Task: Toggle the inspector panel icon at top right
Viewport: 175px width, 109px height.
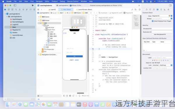Action: coord(170,5)
